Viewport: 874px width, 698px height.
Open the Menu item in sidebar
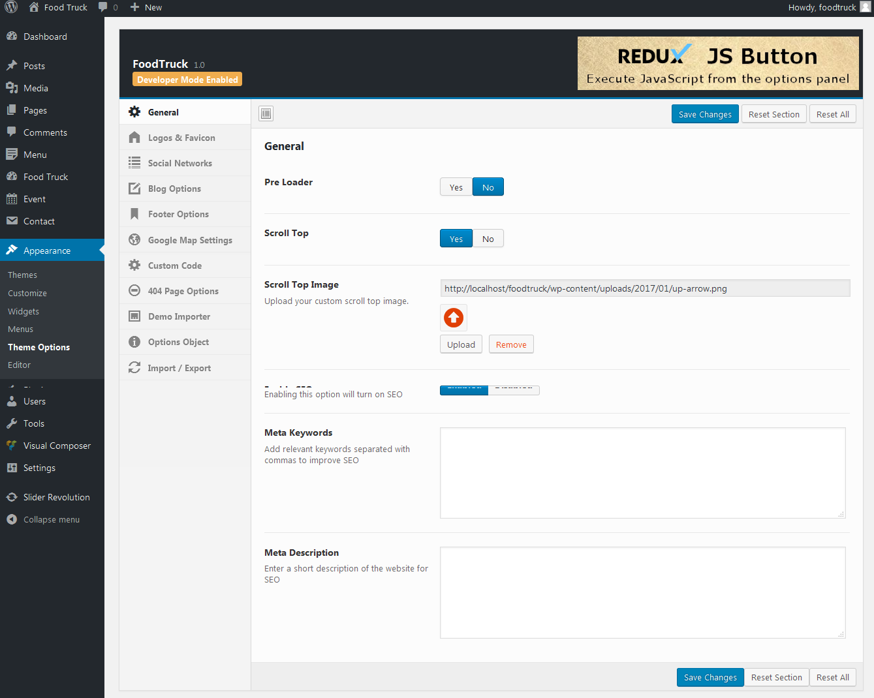tap(52, 155)
